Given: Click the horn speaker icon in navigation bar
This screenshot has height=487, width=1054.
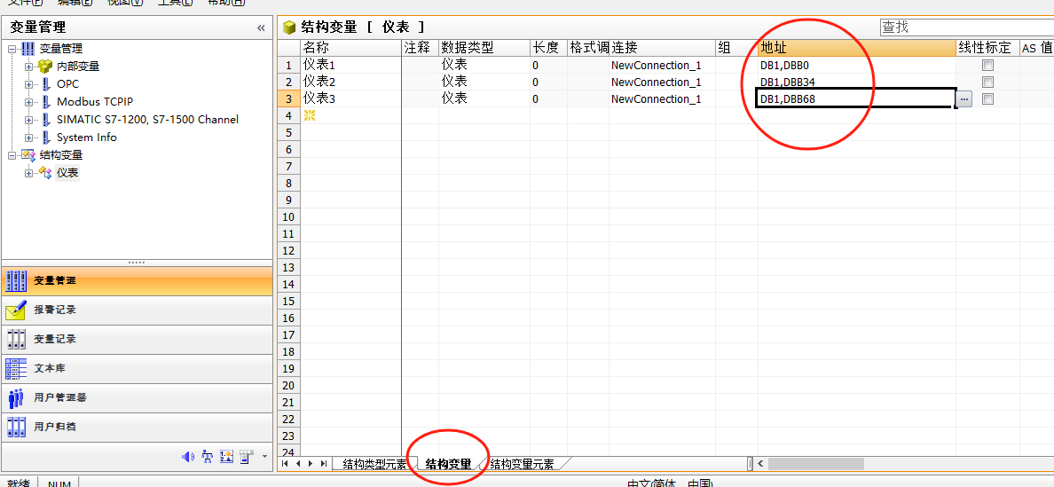Looking at the screenshot, I should (x=187, y=457).
